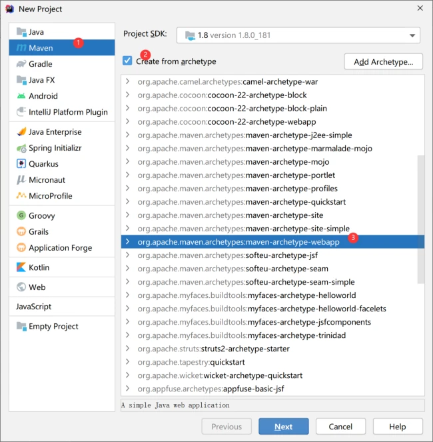Close the New Project dialog
Image resolution: width=433 pixels, height=442 pixels.
click(x=420, y=8)
